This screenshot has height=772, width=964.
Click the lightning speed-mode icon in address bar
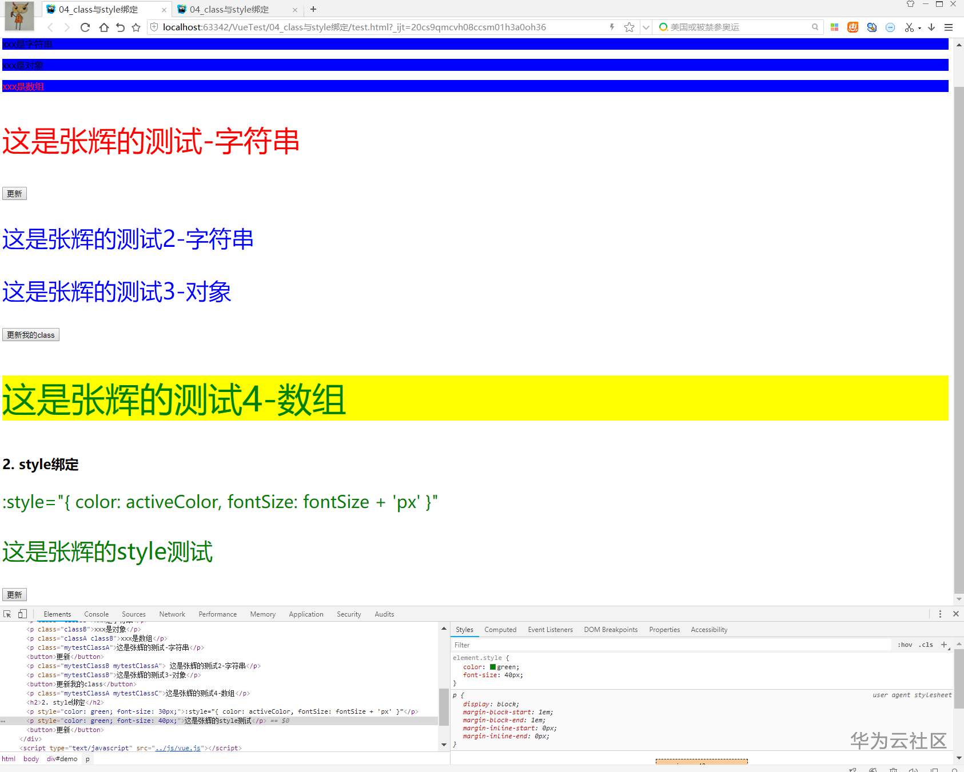tap(612, 27)
